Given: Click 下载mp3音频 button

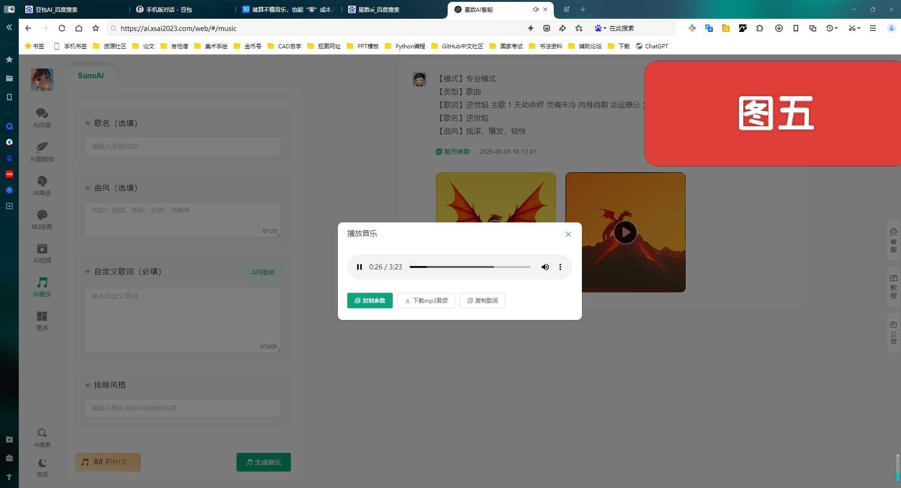Looking at the screenshot, I should [x=426, y=301].
